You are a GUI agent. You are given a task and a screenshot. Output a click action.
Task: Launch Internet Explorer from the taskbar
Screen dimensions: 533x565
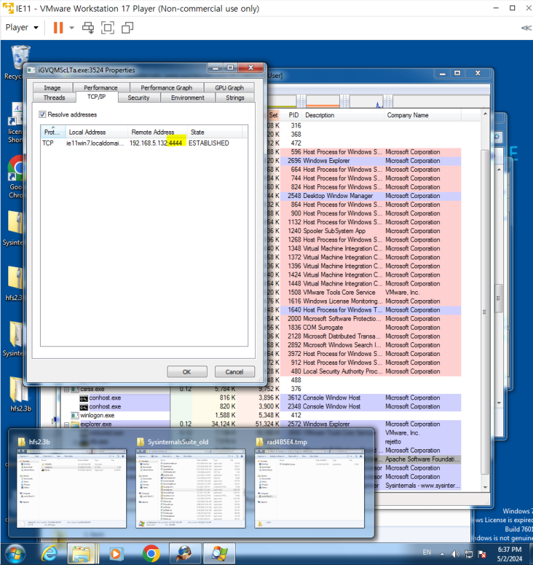click(50, 554)
